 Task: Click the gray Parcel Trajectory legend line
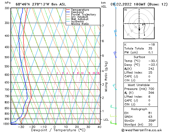coord(68,14)
